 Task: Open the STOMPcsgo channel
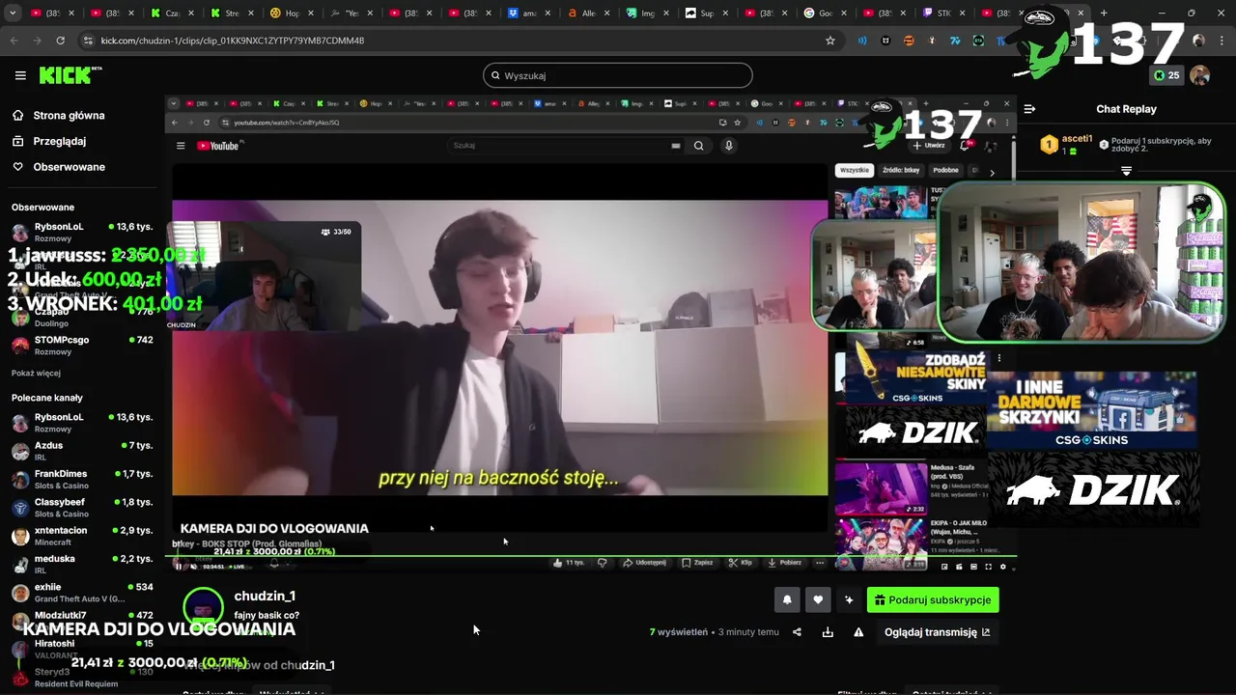81,346
